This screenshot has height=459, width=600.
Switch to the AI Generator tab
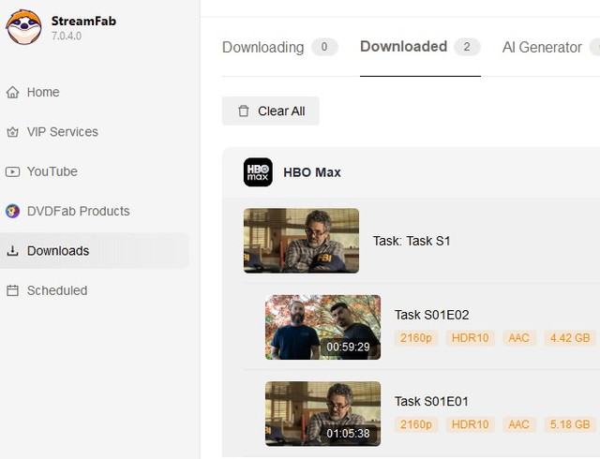click(x=542, y=47)
